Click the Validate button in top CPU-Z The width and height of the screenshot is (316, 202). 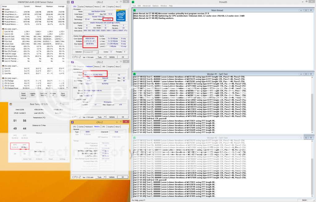click(x=112, y=57)
